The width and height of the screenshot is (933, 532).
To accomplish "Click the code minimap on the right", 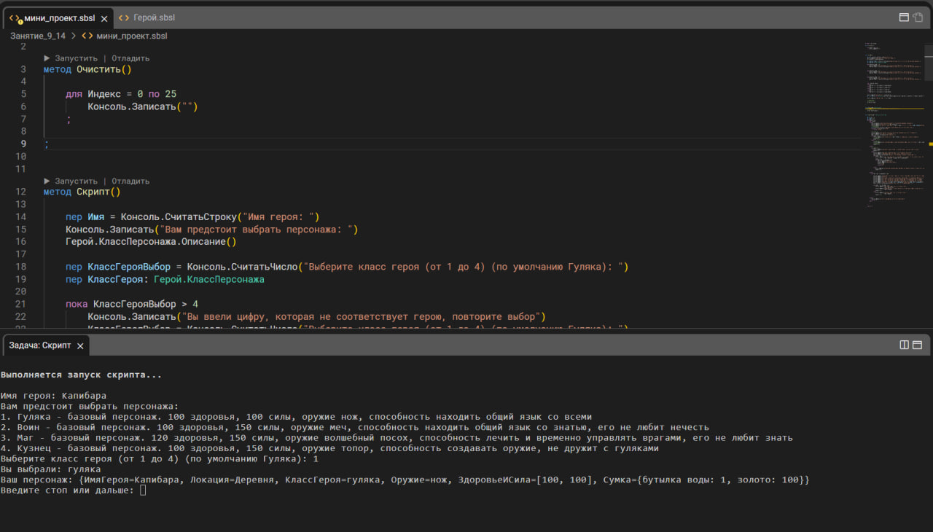I will (x=894, y=124).
